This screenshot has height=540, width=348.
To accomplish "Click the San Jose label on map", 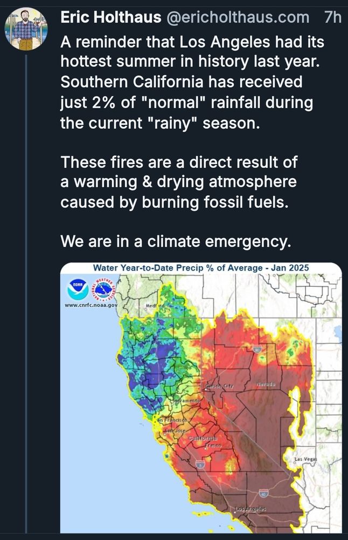I will (175, 430).
